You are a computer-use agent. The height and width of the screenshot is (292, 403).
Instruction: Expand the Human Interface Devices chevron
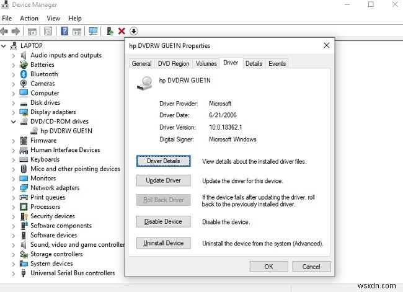click(14, 151)
